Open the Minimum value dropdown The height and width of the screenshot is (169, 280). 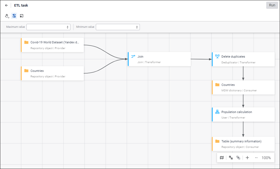point(118,27)
